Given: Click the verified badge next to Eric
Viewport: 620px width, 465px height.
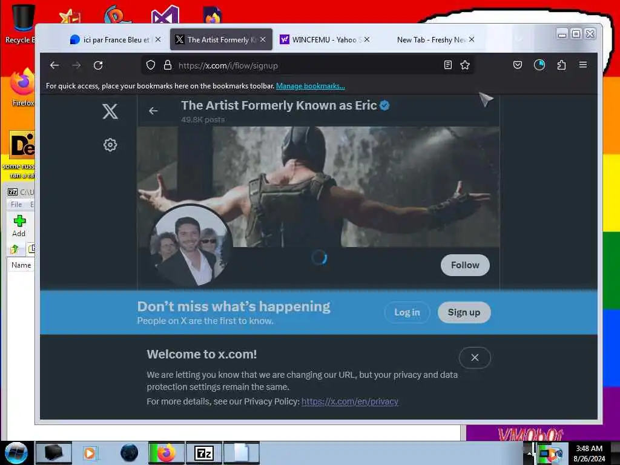Looking at the screenshot, I should tap(384, 105).
